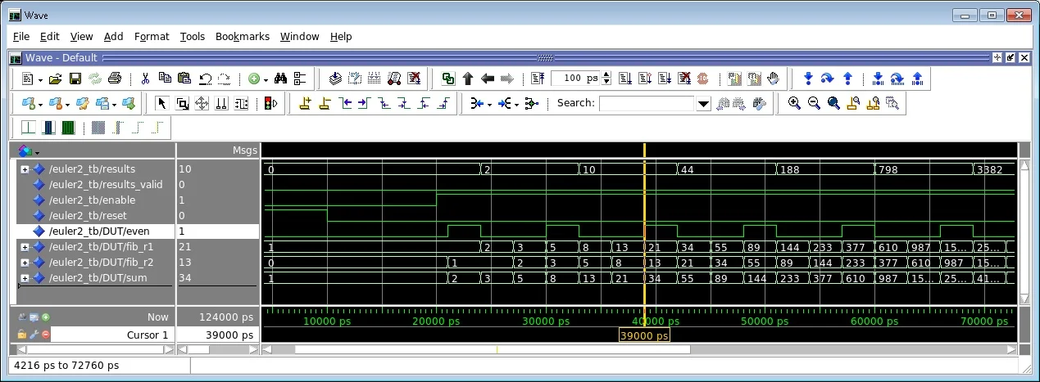This screenshot has height=382, width=1040.
Task: Click the run length stepper arrows
Action: 606,79
